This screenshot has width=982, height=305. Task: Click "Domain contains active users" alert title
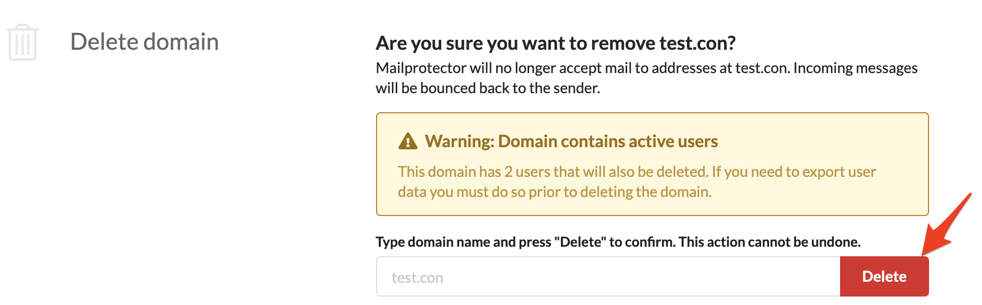(608, 141)
